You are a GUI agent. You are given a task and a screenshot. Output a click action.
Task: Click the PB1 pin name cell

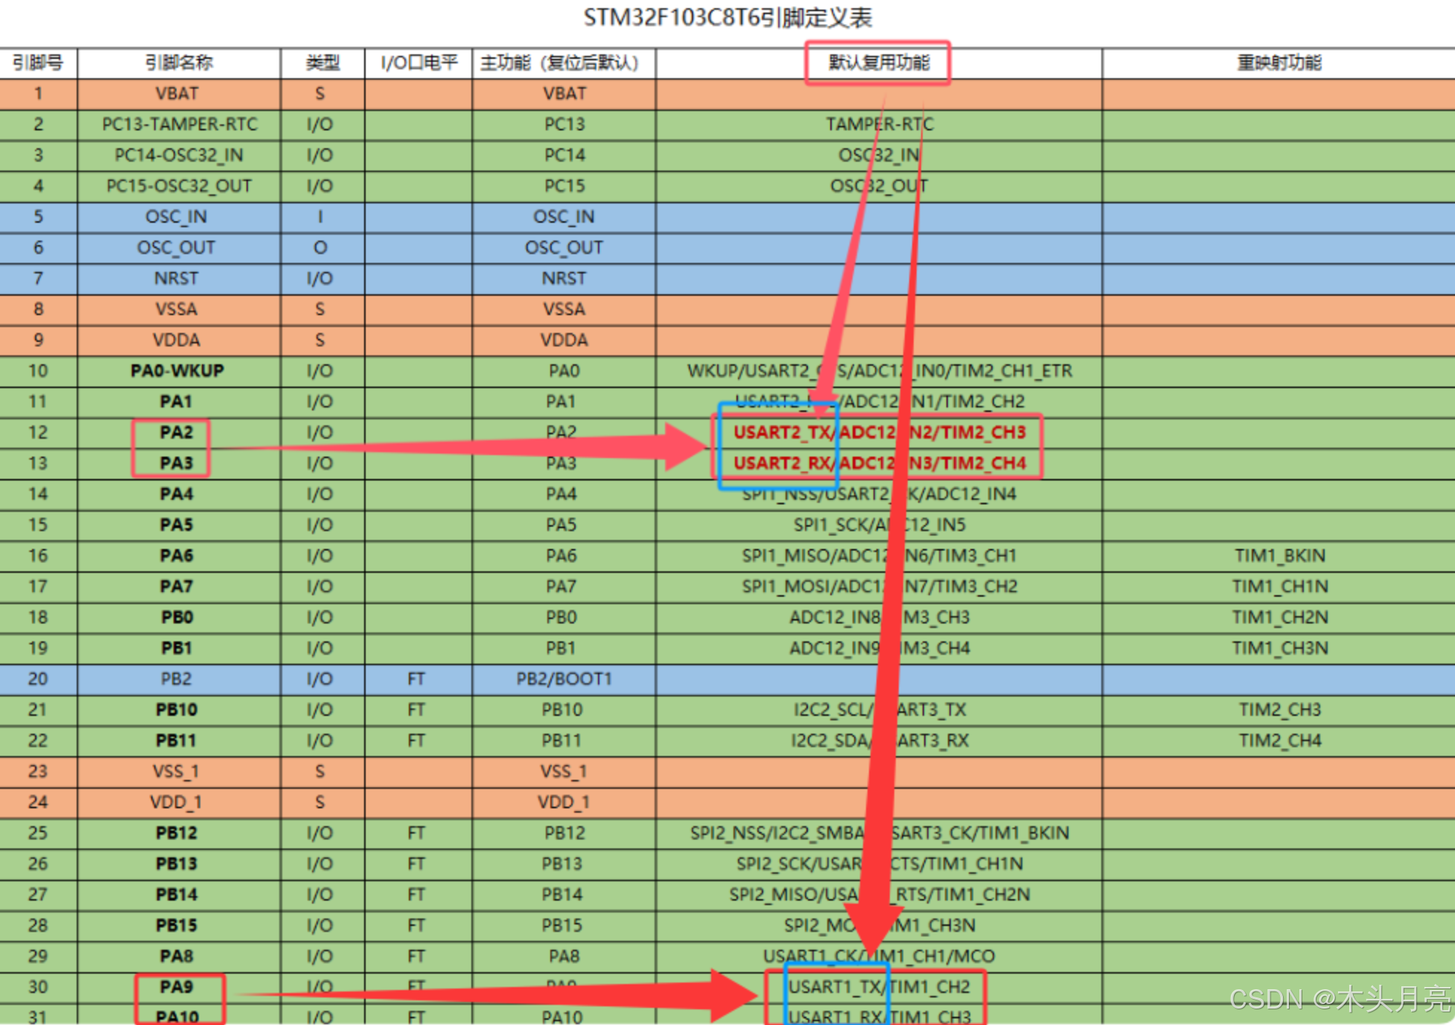click(x=179, y=648)
